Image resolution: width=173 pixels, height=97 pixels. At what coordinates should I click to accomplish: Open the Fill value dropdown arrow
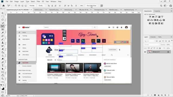coord(171,48)
